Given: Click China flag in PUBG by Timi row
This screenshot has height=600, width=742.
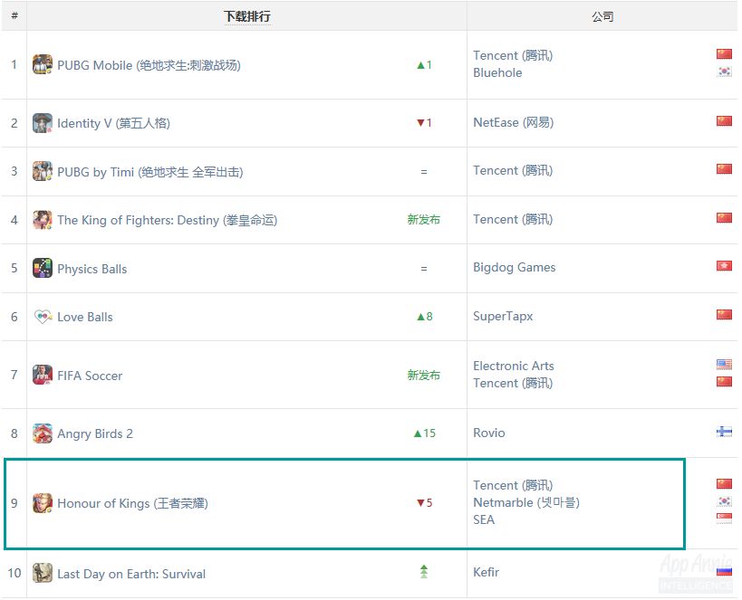Looking at the screenshot, I should (724, 169).
